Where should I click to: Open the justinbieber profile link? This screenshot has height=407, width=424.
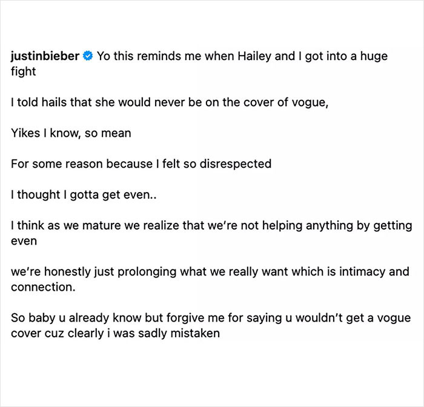(45, 56)
